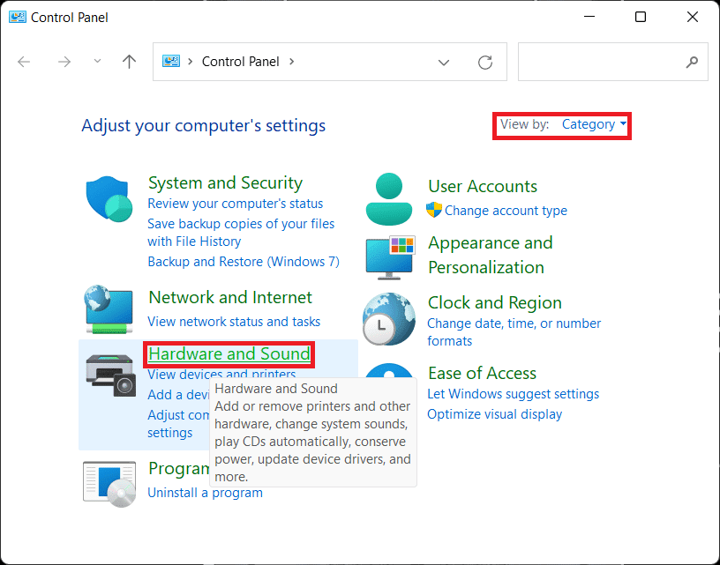This screenshot has height=565, width=720.
Task: Open Ease of Access category
Action: (482, 374)
